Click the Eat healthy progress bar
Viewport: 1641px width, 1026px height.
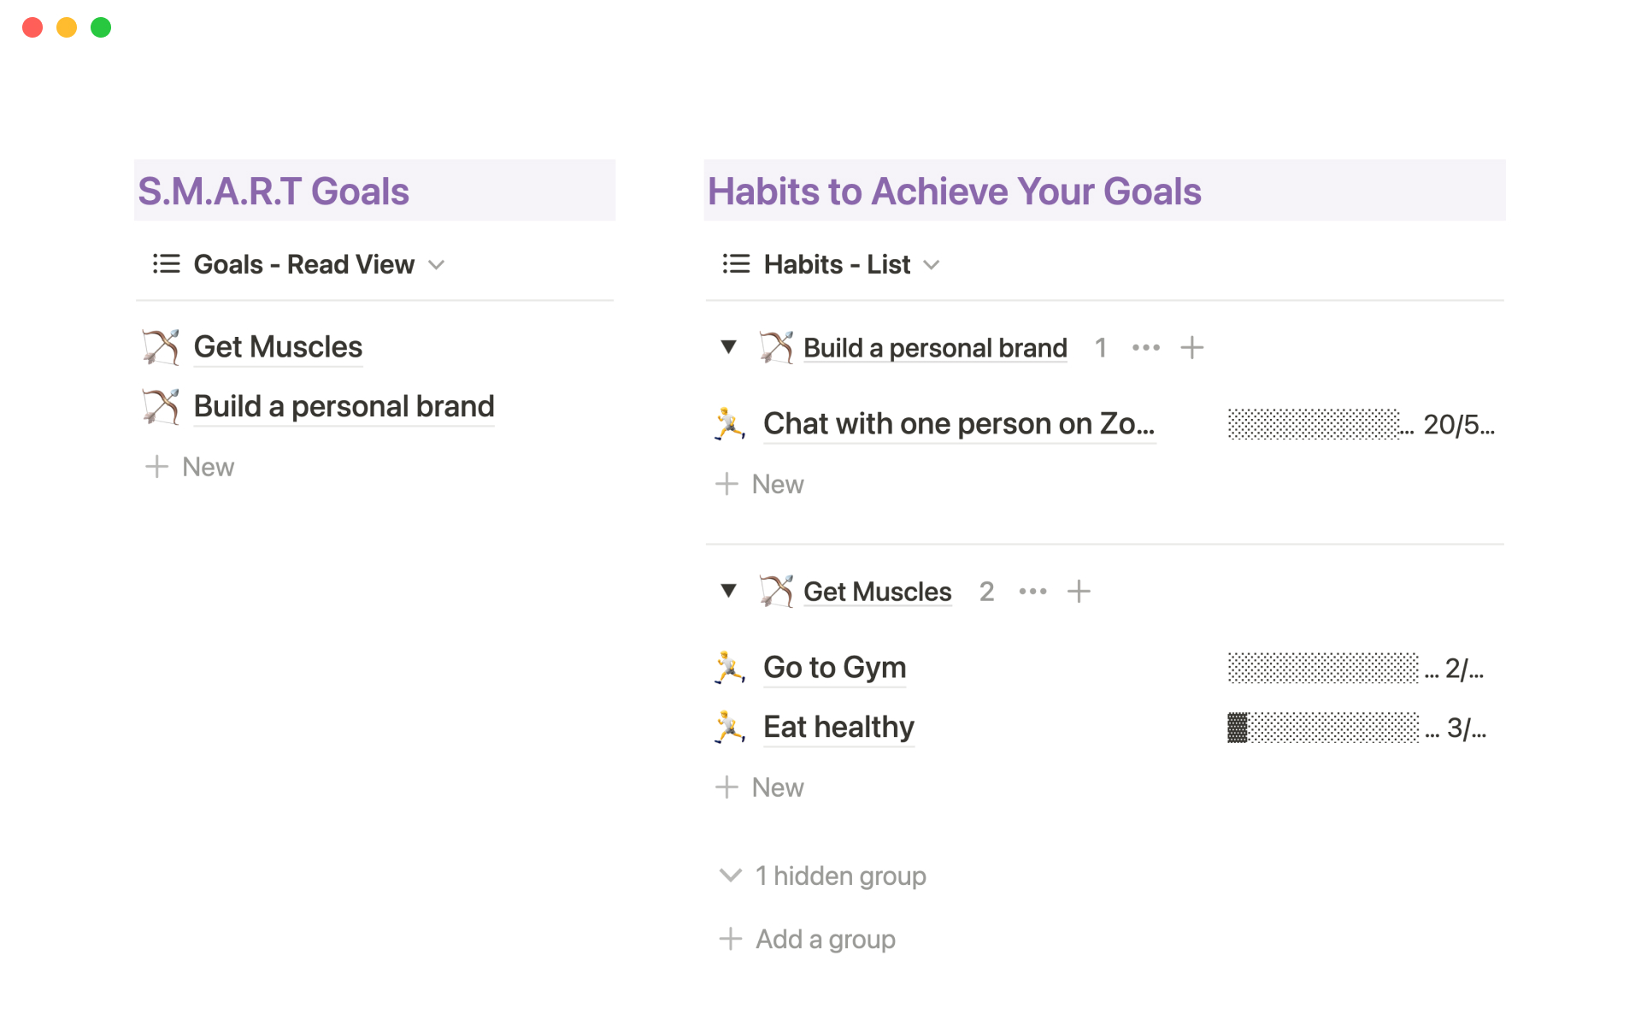pyautogui.click(x=1323, y=728)
